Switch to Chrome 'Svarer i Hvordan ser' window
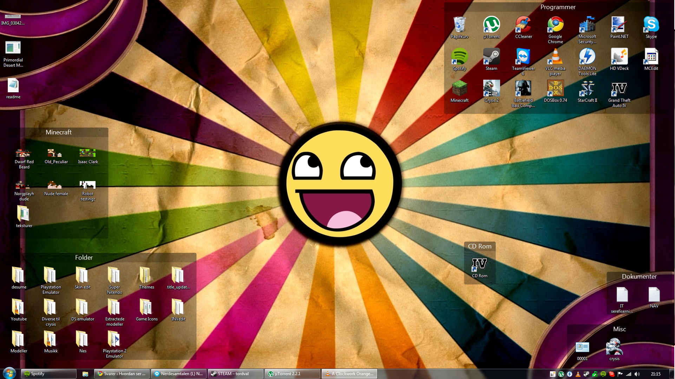 tap(122, 374)
